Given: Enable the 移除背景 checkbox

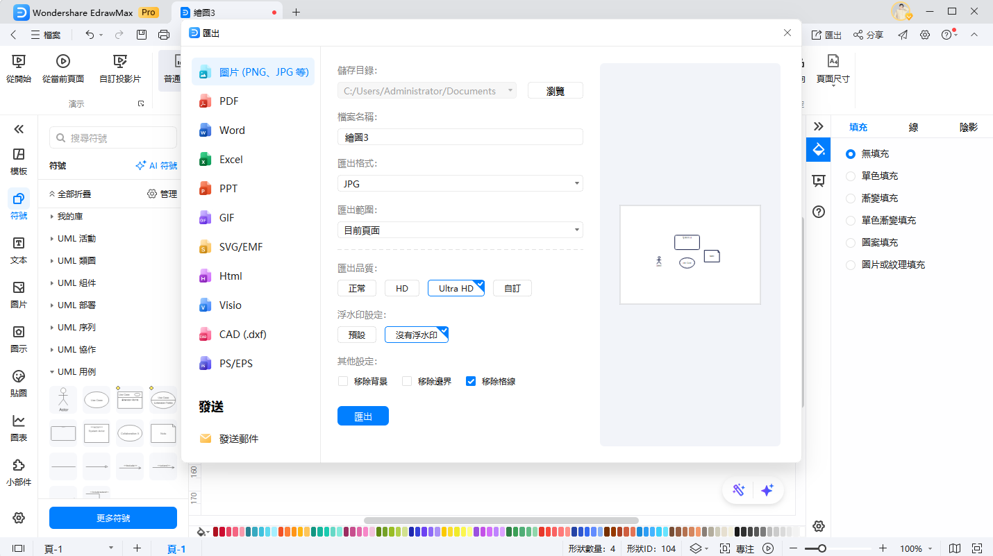Looking at the screenshot, I should (x=342, y=380).
